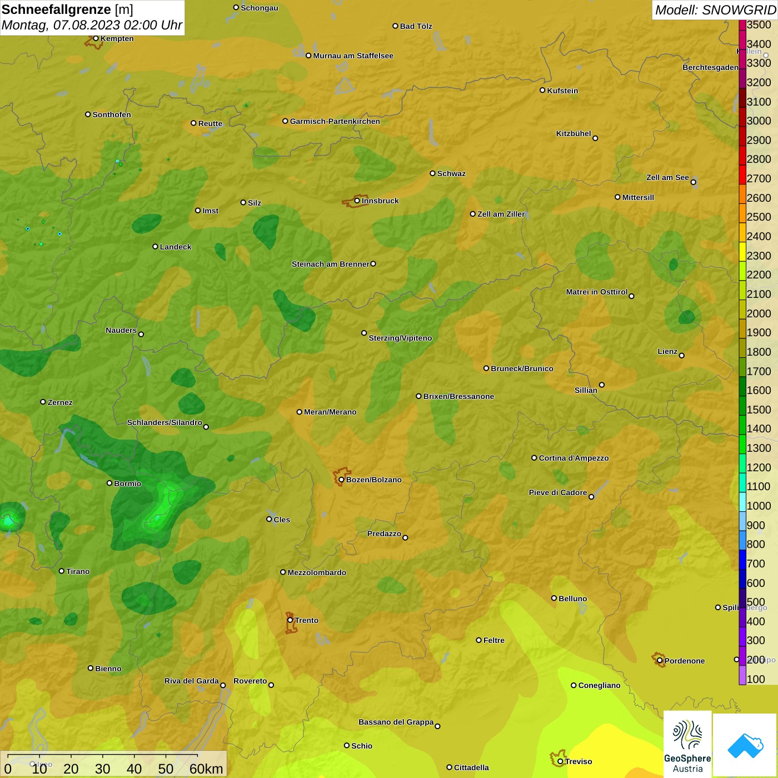Click the Schongau location dot
778x778 pixels.
236,7
